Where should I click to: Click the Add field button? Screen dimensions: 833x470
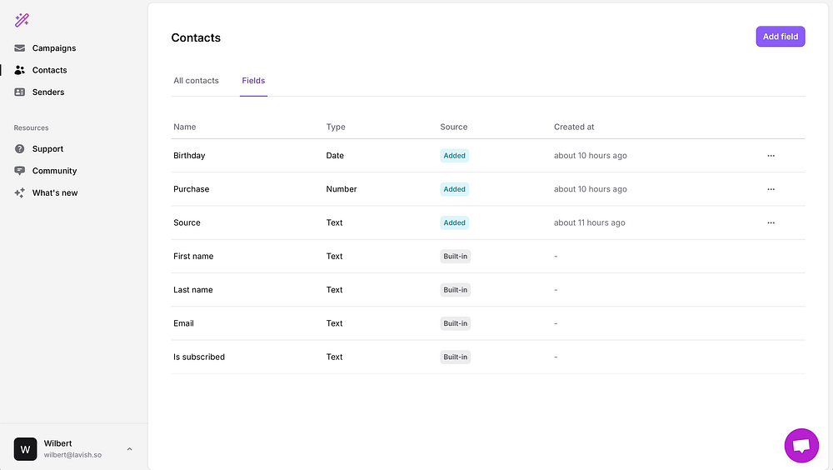781,37
